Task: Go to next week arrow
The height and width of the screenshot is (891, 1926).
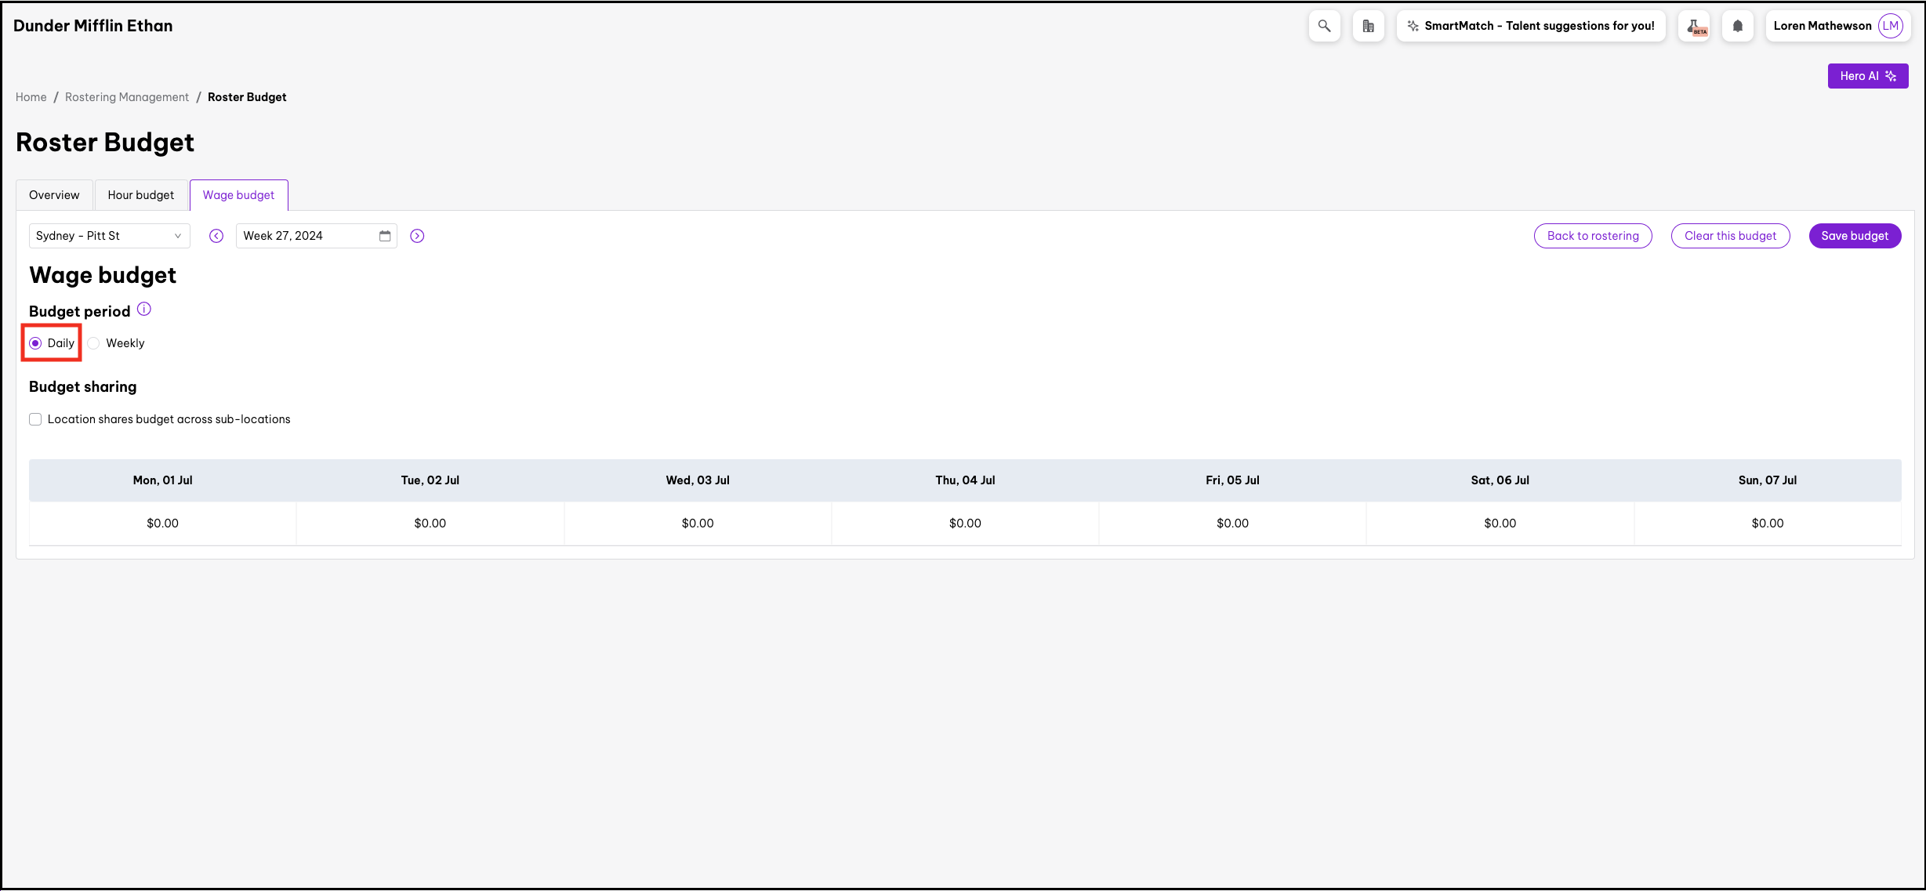Action: tap(417, 236)
